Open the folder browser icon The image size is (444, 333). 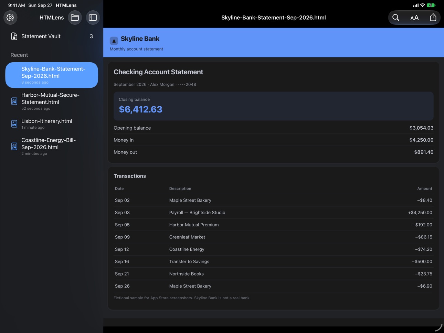point(75,18)
